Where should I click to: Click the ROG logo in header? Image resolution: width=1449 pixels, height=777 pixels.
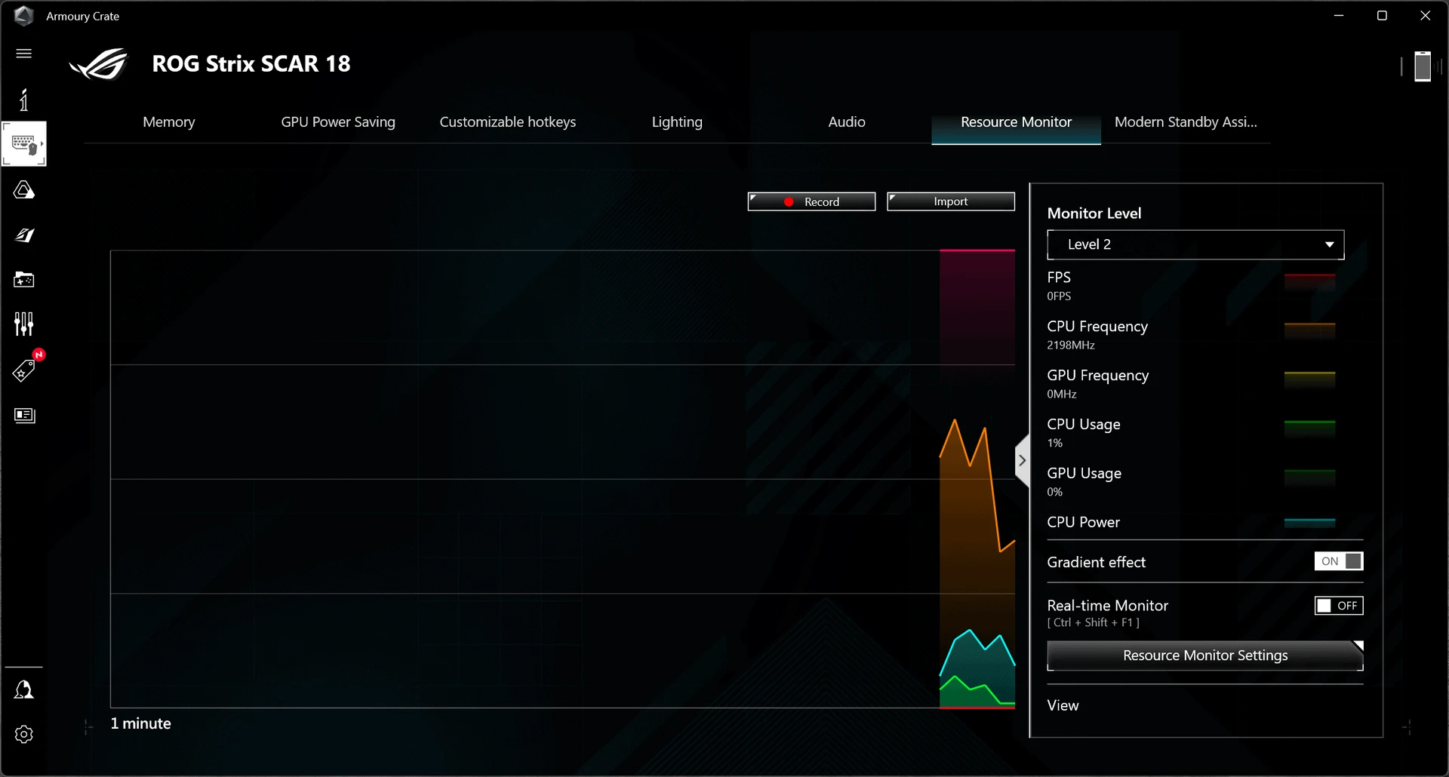click(99, 64)
